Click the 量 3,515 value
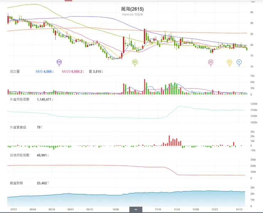The width and height of the screenshot is (263, 213). (x=96, y=71)
